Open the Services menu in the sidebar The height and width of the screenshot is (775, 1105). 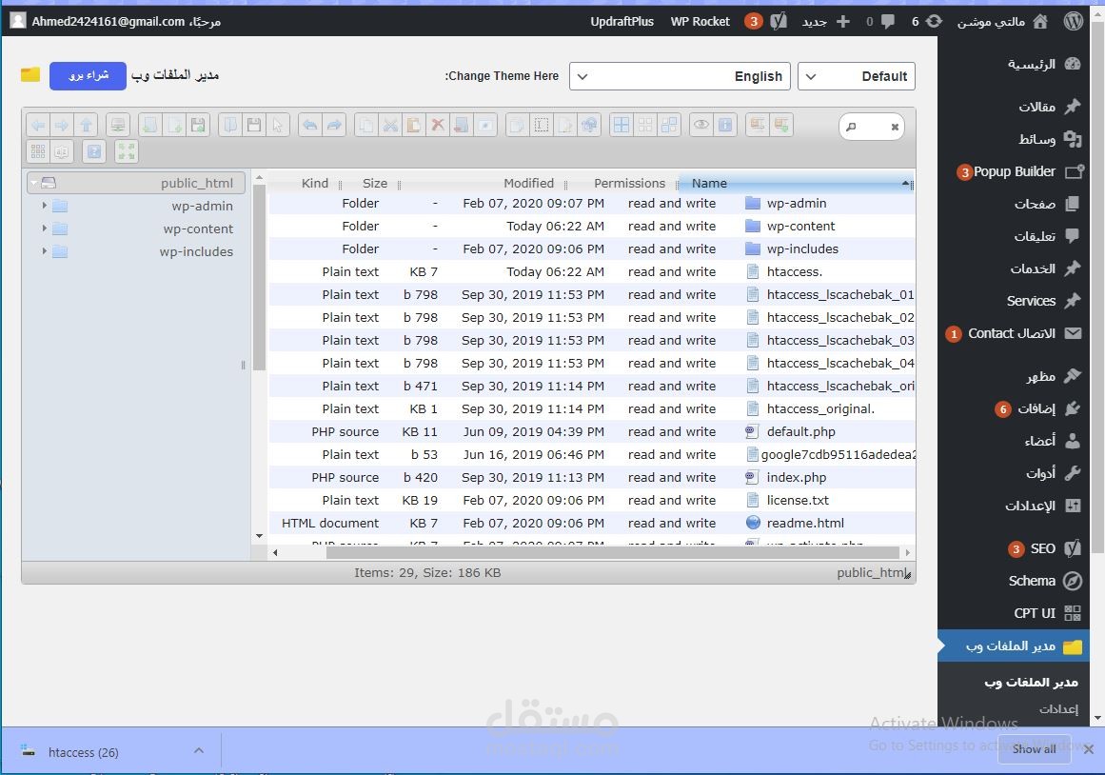tap(1014, 301)
